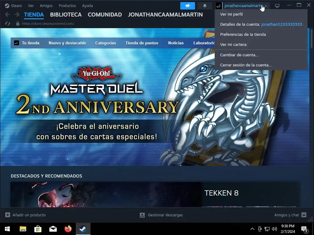Click the blue announcements megaphone icon
314x235 pixels.
click(188, 6)
